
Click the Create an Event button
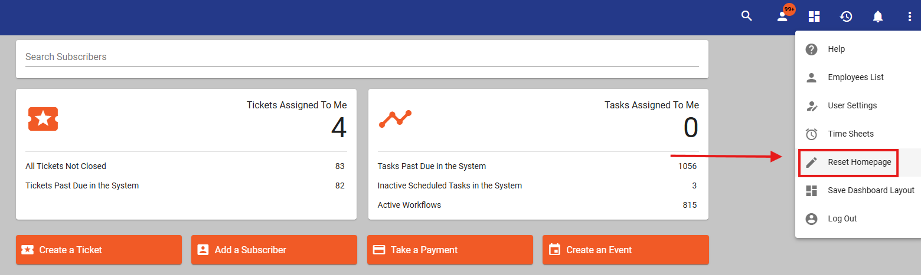(x=626, y=250)
